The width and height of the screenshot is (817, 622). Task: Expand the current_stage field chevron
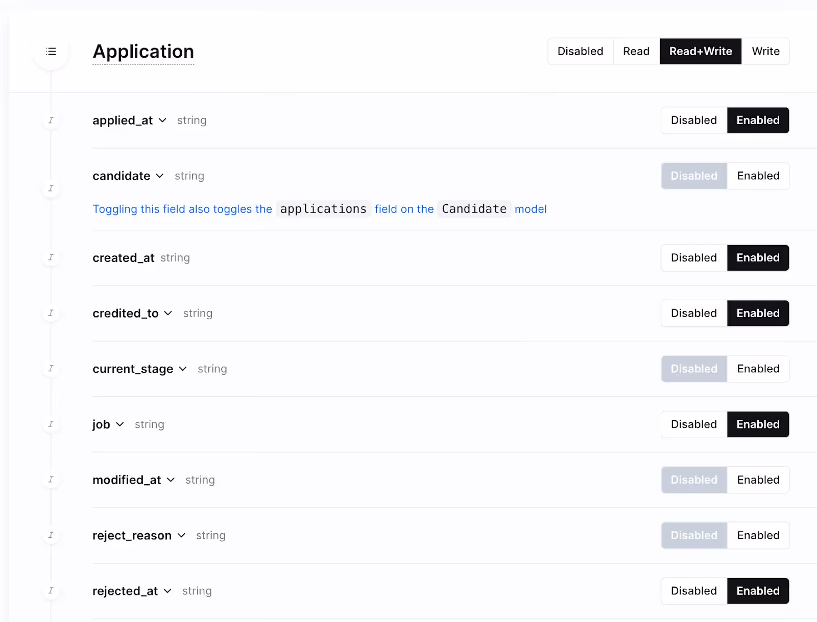click(183, 369)
